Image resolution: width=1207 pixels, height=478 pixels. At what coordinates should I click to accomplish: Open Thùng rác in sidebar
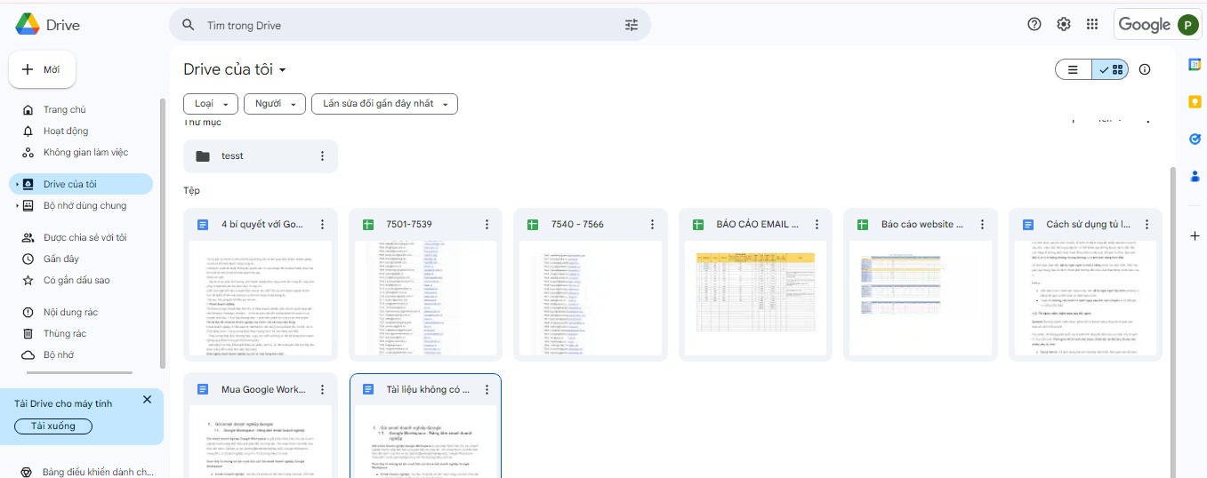(x=65, y=333)
